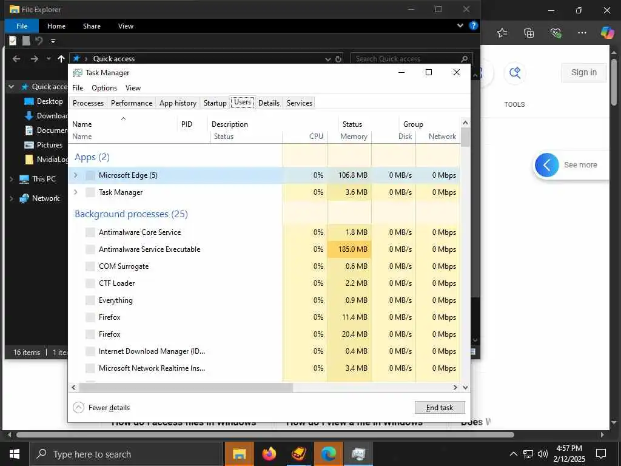Viewport: 621px width, 466px height.
Task: Open recent locations dropdown arrow
Action: click(49, 59)
